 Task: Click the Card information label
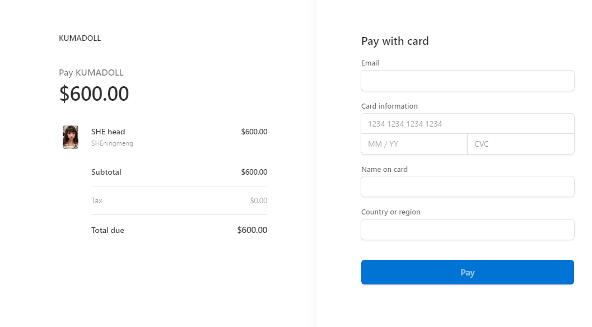click(389, 106)
